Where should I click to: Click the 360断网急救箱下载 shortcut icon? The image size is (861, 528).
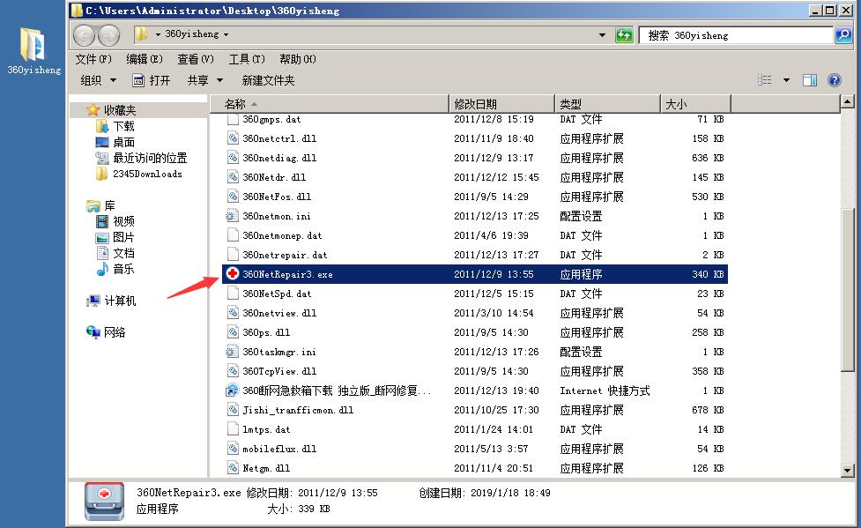[233, 390]
